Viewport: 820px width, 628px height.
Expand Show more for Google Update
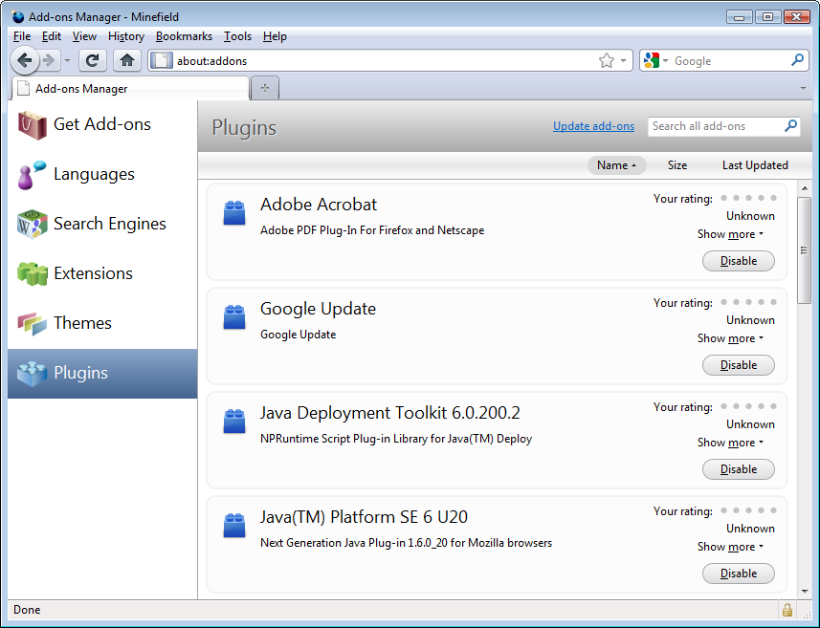point(730,338)
